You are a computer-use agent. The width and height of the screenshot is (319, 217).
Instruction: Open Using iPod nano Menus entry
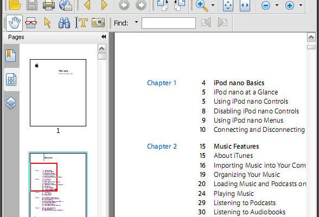click(248, 120)
